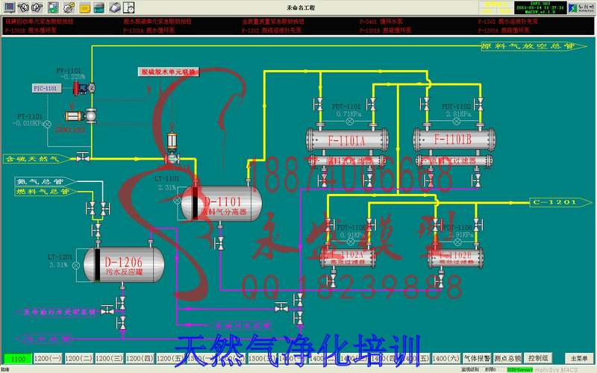Click the LT-1201 level transmitter symbol
597x373 pixels.
76,266
